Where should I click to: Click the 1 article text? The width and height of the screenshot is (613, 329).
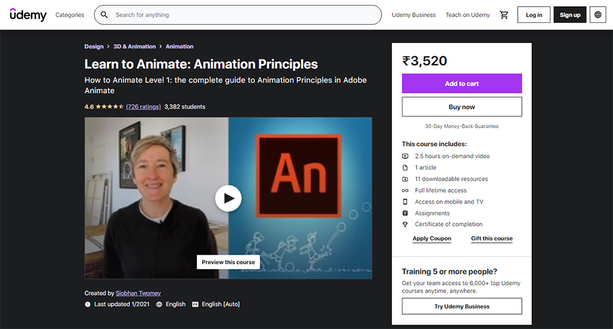(426, 167)
